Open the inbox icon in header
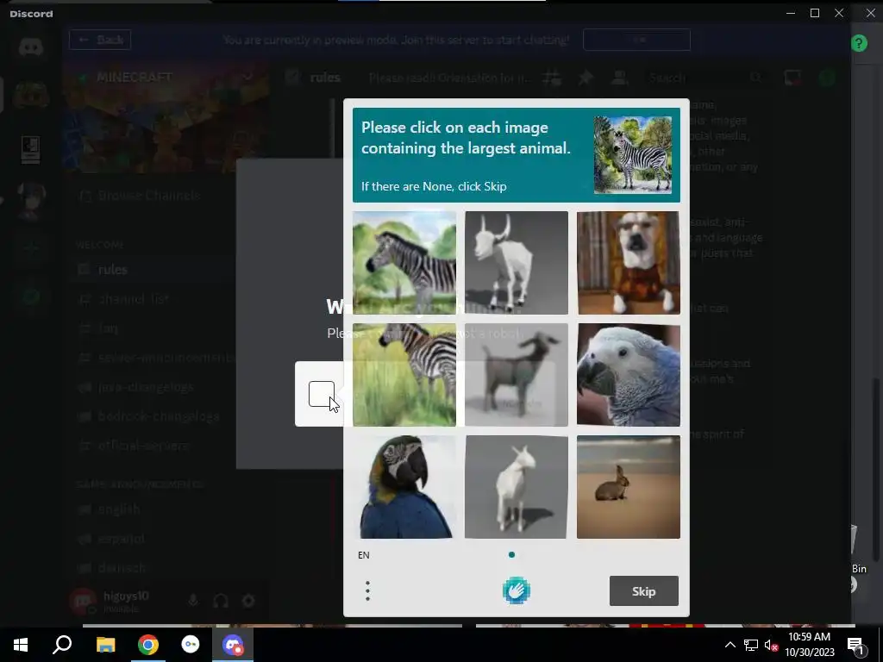The image size is (883, 662). [792, 78]
